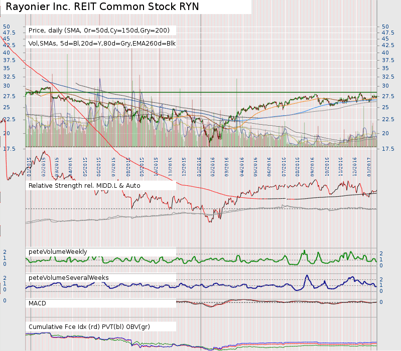Image resolution: width=401 pixels, height=351 pixels.
Task: Click the right price axis value 22.5
Action: (388, 119)
